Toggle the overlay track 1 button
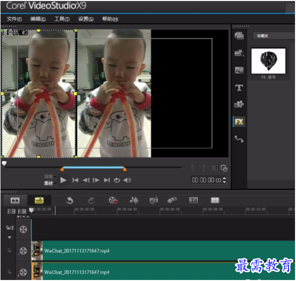 23,251
